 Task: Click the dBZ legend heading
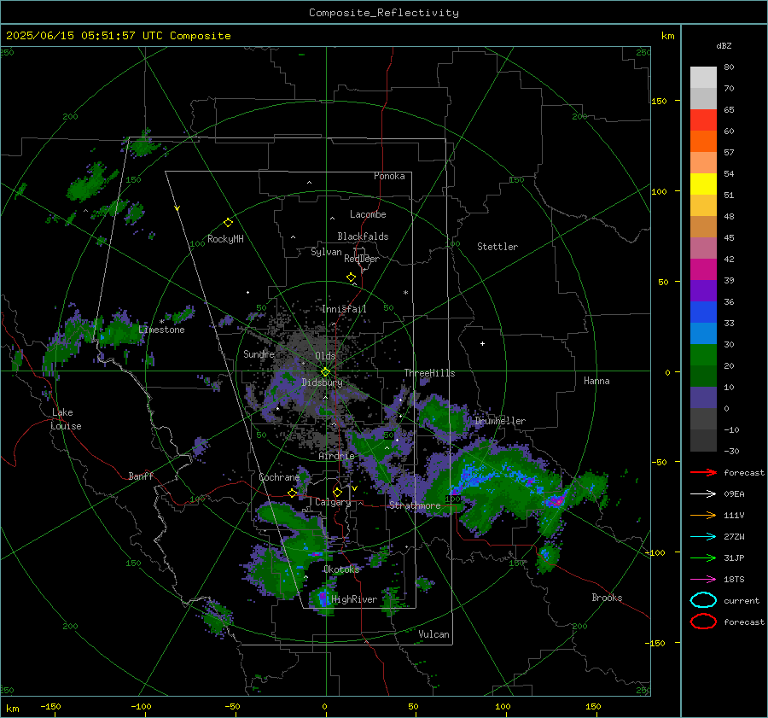click(724, 46)
